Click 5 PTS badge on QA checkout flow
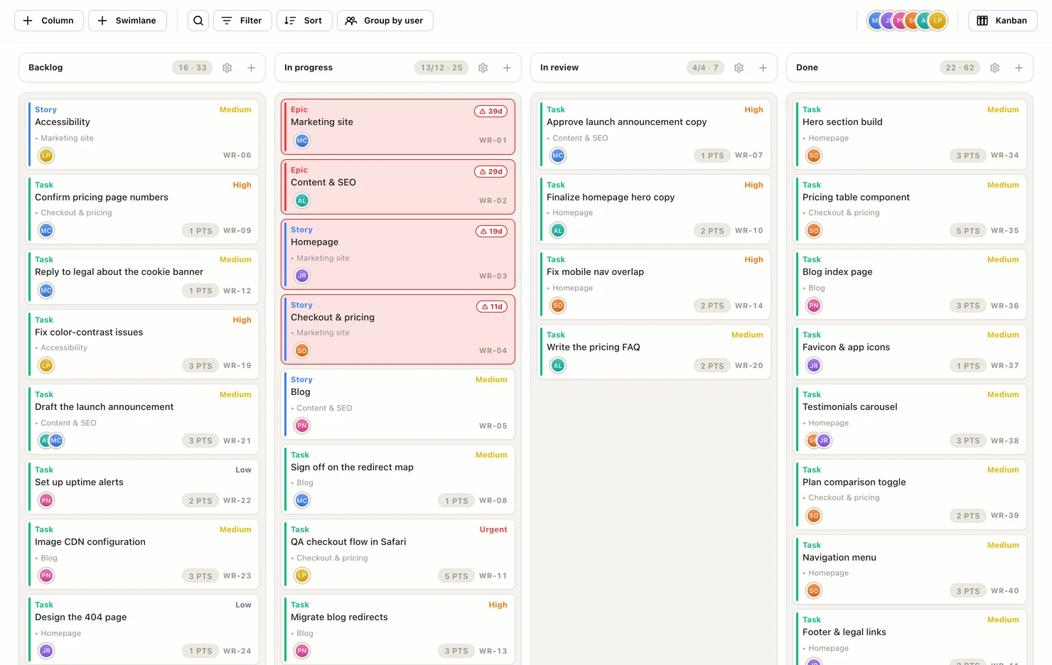The height and width of the screenshot is (665, 1052). (x=456, y=576)
